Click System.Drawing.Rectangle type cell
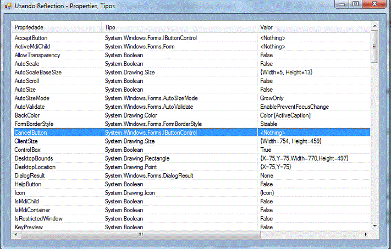 click(137, 158)
